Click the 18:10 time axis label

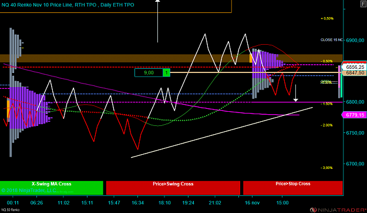click(x=164, y=203)
